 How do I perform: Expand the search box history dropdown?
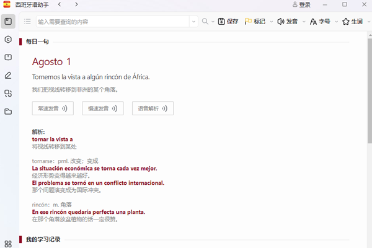point(193,22)
